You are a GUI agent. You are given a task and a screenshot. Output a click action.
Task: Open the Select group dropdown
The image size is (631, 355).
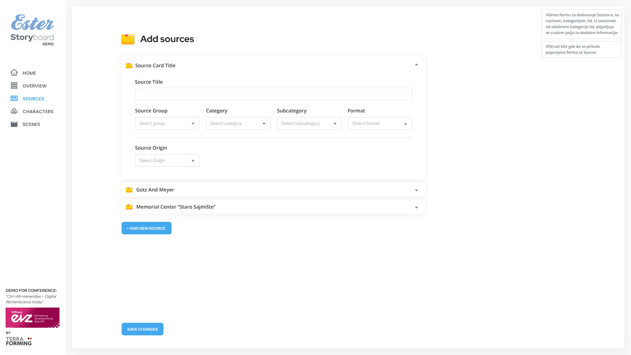(x=167, y=124)
